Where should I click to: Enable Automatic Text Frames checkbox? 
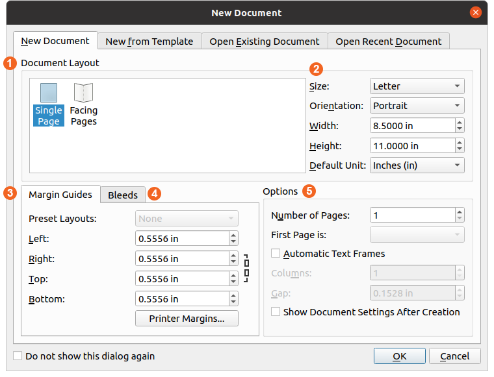click(276, 254)
